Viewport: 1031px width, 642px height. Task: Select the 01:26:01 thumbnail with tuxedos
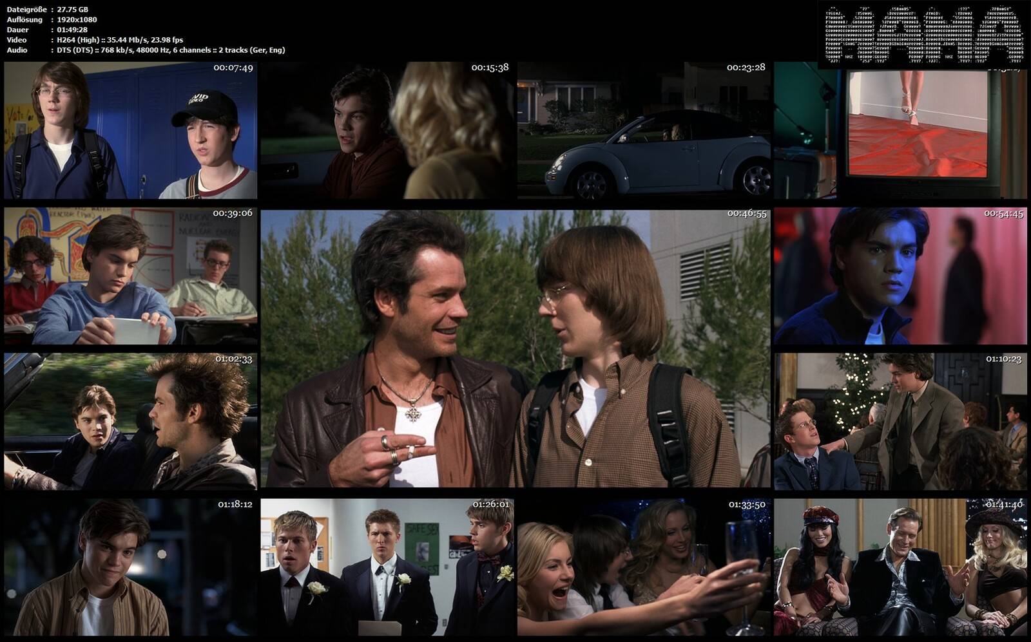387,567
